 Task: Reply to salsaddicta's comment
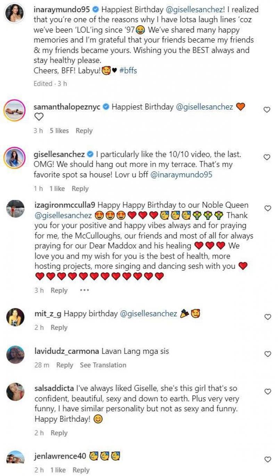[59, 433]
